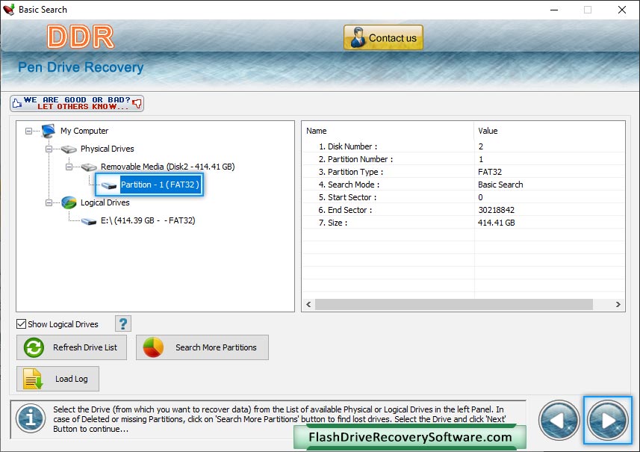Open the 'We are good or bad?' feedback banner
This screenshot has height=452, width=640.
point(77,103)
